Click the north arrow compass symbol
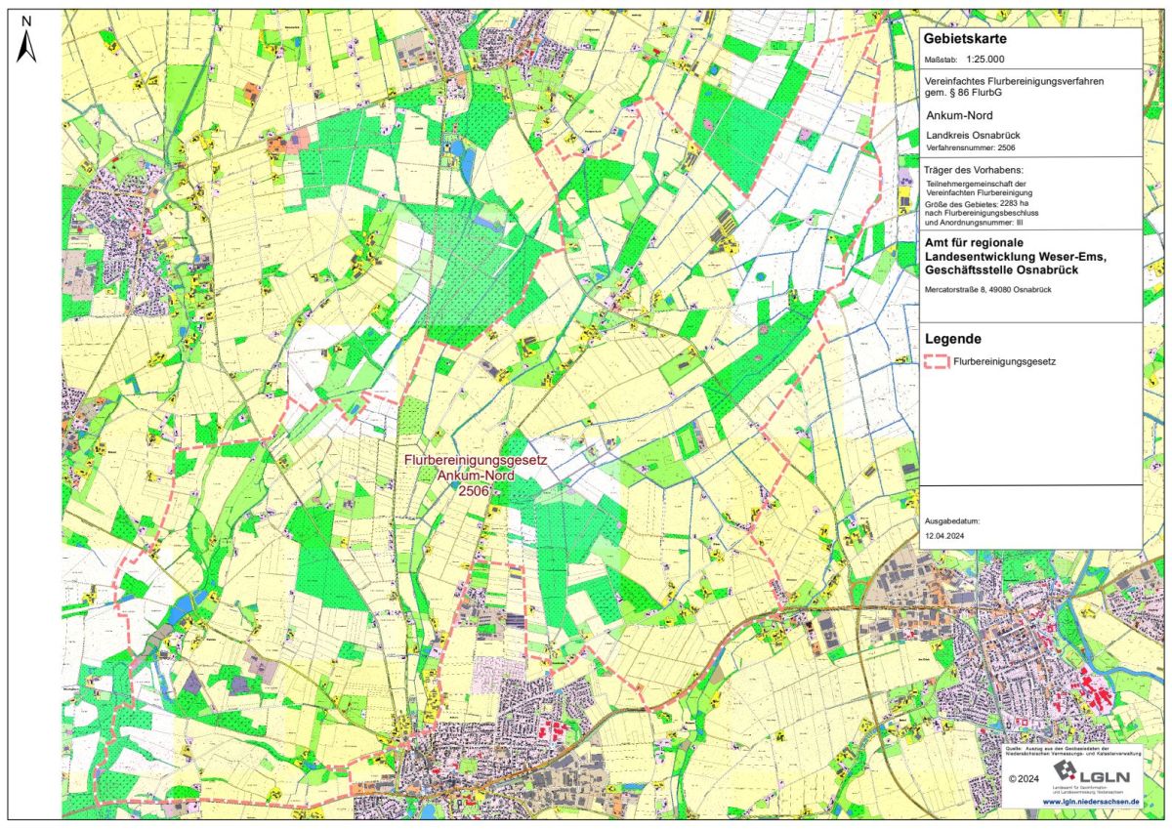The image size is (1172, 829). click(x=26, y=40)
